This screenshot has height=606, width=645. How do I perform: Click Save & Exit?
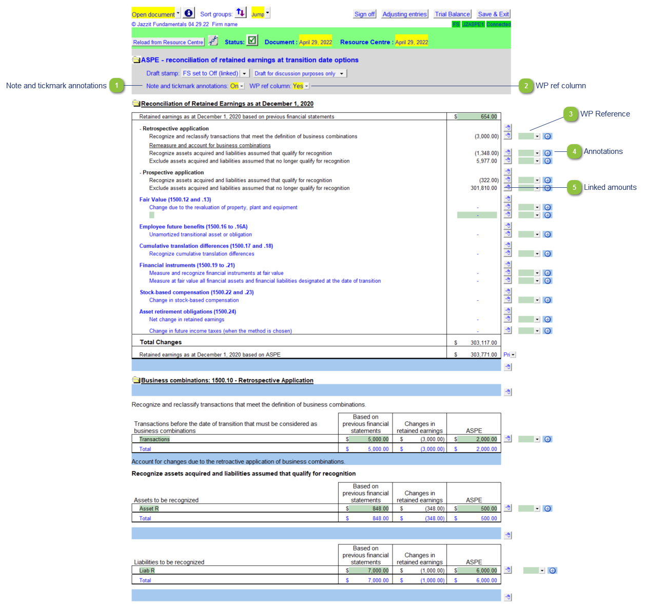(494, 14)
